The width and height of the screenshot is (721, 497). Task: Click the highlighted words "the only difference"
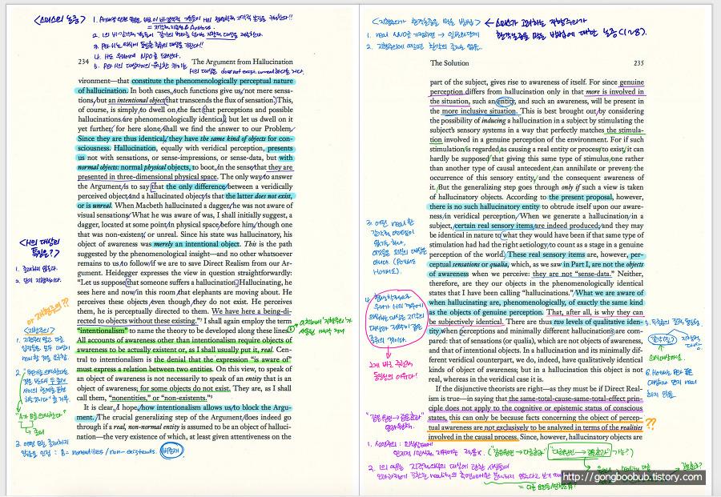tap(196, 186)
